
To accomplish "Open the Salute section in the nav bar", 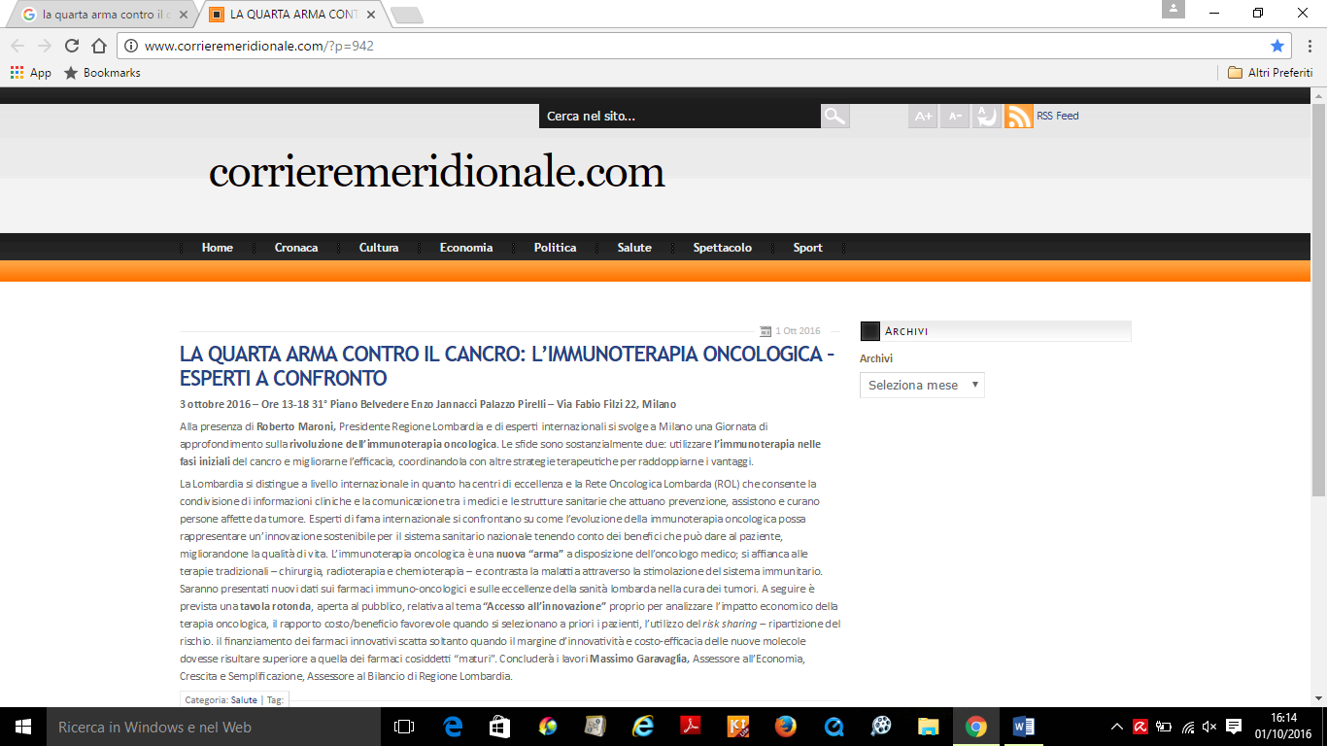I will pos(634,248).
